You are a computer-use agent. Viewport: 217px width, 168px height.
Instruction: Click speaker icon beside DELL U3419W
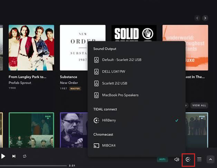tap(96, 72)
